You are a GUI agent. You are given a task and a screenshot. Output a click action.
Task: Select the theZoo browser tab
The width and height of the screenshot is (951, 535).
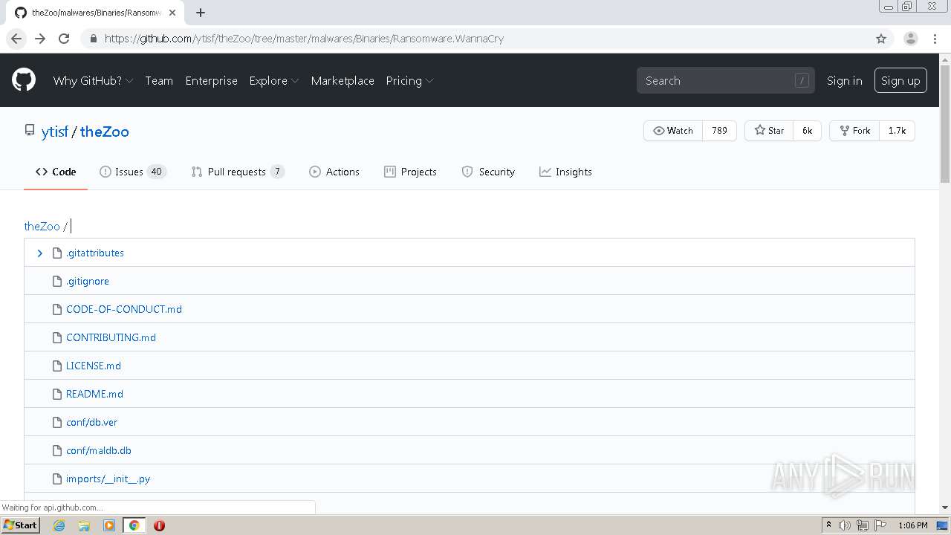[94, 13]
